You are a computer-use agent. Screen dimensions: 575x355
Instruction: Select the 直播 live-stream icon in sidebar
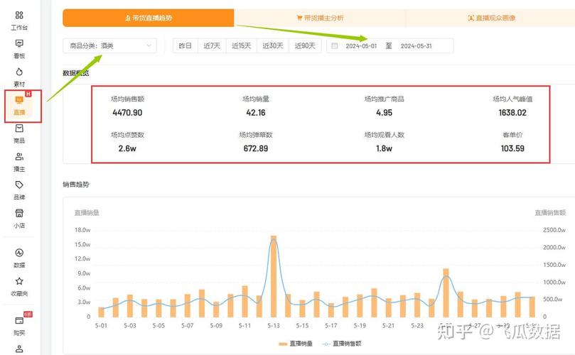[19, 100]
